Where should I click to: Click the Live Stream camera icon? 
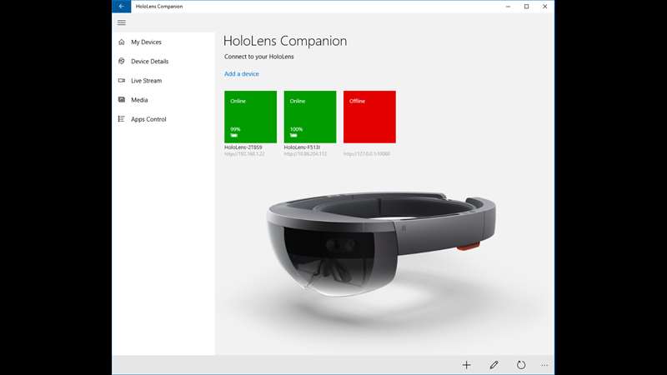(122, 80)
